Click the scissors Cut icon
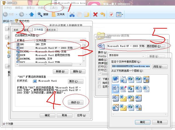This screenshot has height=130, width=175. (x=72, y=14)
